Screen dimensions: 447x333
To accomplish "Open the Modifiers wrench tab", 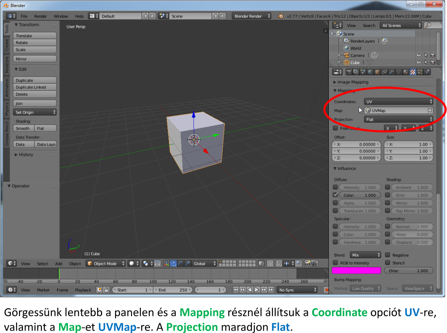I will tap(391, 72).
